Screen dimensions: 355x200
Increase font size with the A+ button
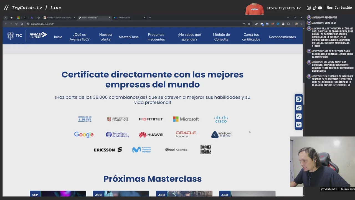(x=298, y=116)
